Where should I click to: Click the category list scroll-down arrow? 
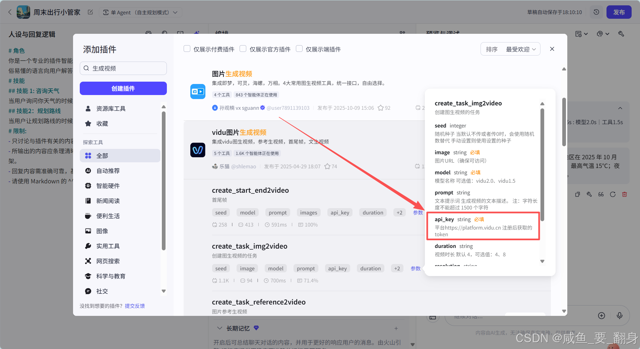click(164, 291)
